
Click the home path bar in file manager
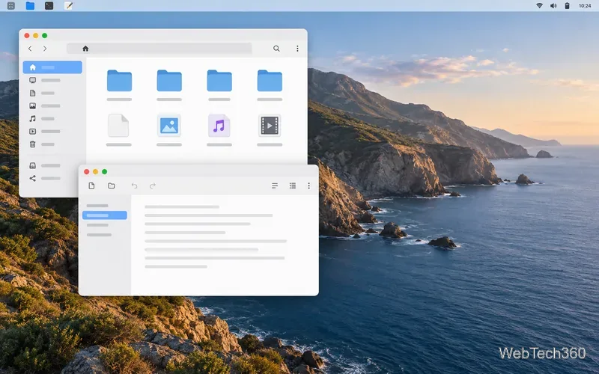159,49
